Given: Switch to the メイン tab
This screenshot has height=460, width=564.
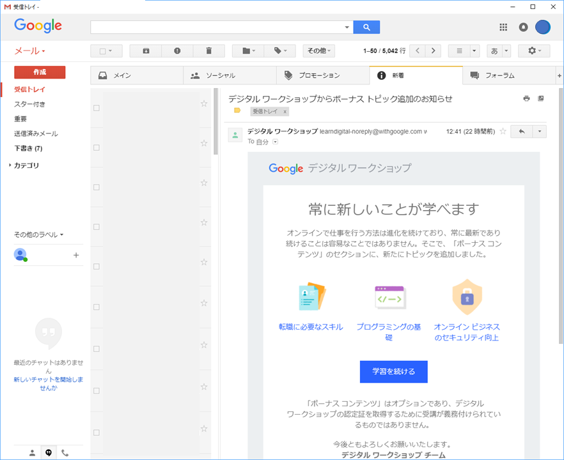Looking at the screenshot, I should point(137,75).
